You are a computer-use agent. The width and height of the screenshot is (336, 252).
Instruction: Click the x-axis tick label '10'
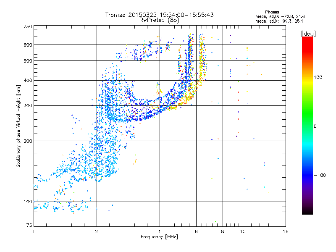click(243, 231)
